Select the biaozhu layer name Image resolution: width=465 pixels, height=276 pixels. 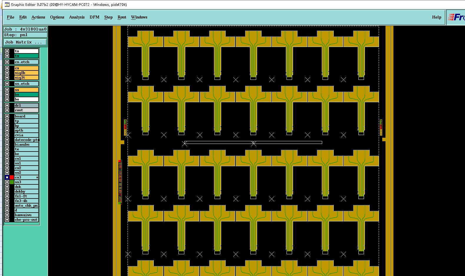click(x=27, y=144)
